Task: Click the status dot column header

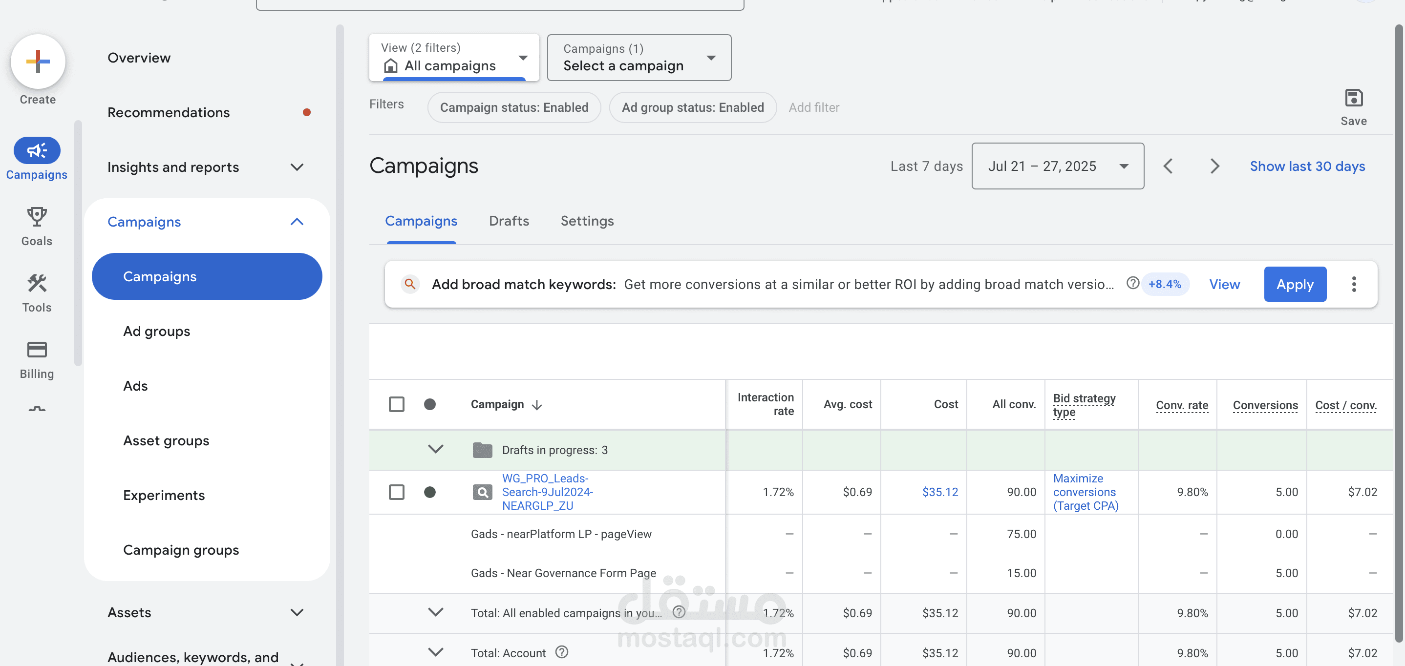Action: click(x=430, y=404)
